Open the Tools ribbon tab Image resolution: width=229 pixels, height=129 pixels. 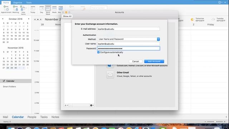[29, 3]
